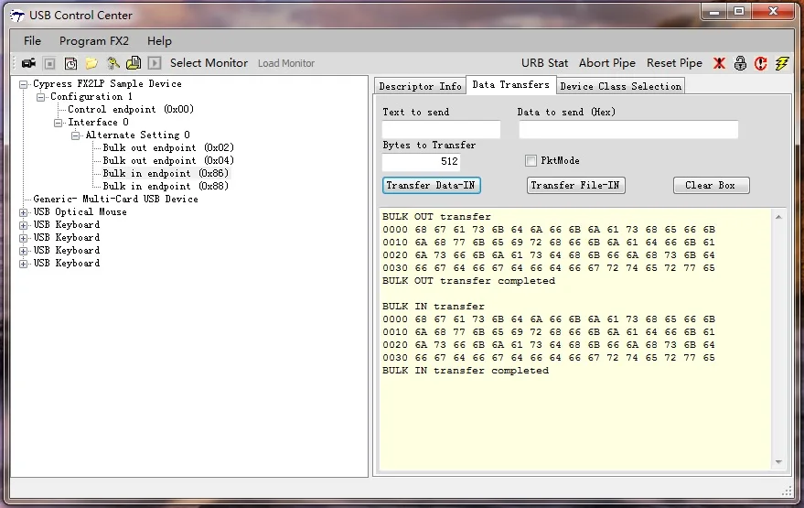Click the yellow open folder icon
Image resolution: width=804 pixels, height=508 pixels.
91,63
